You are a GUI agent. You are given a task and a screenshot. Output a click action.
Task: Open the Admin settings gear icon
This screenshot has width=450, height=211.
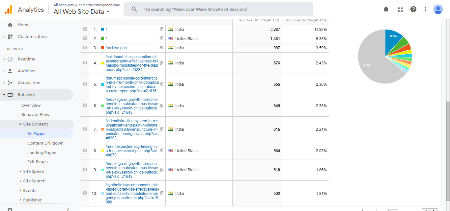pyautogui.click(x=10, y=209)
